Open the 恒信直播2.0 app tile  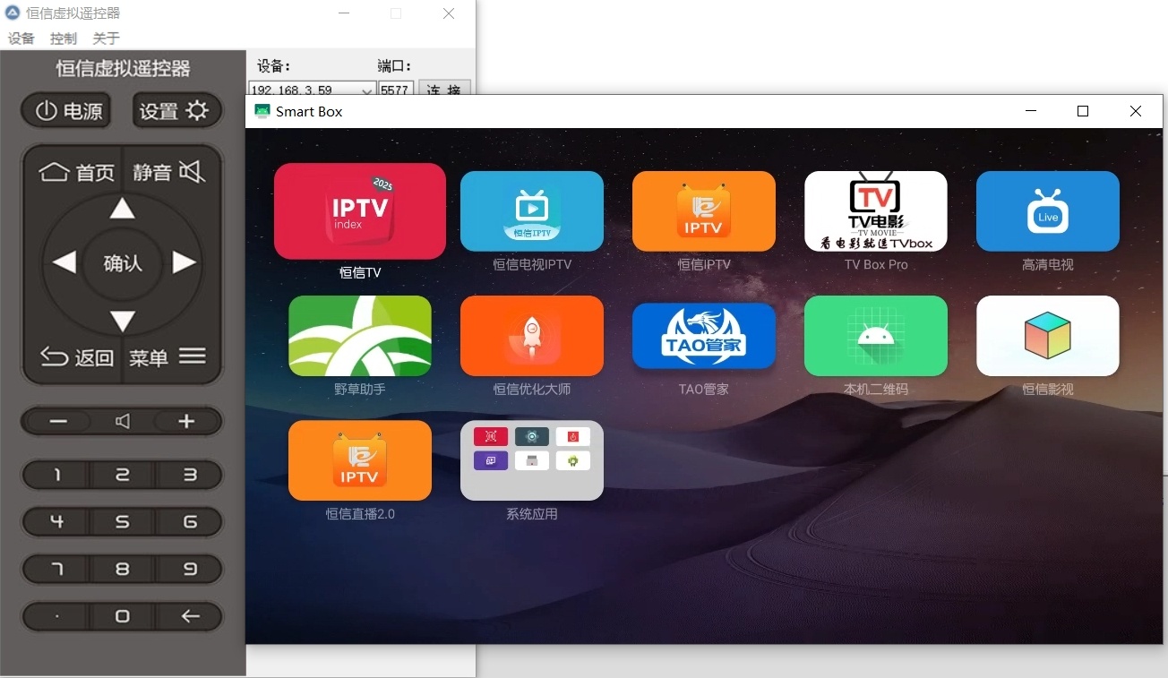(360, 460)
